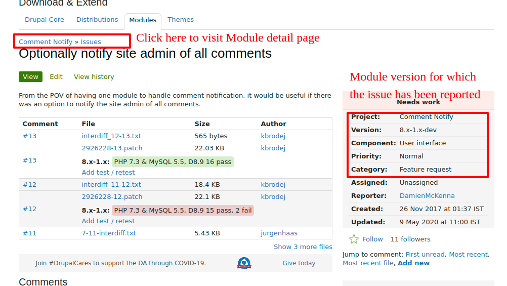Open the Issues breadcrumb link

(91, 42)
